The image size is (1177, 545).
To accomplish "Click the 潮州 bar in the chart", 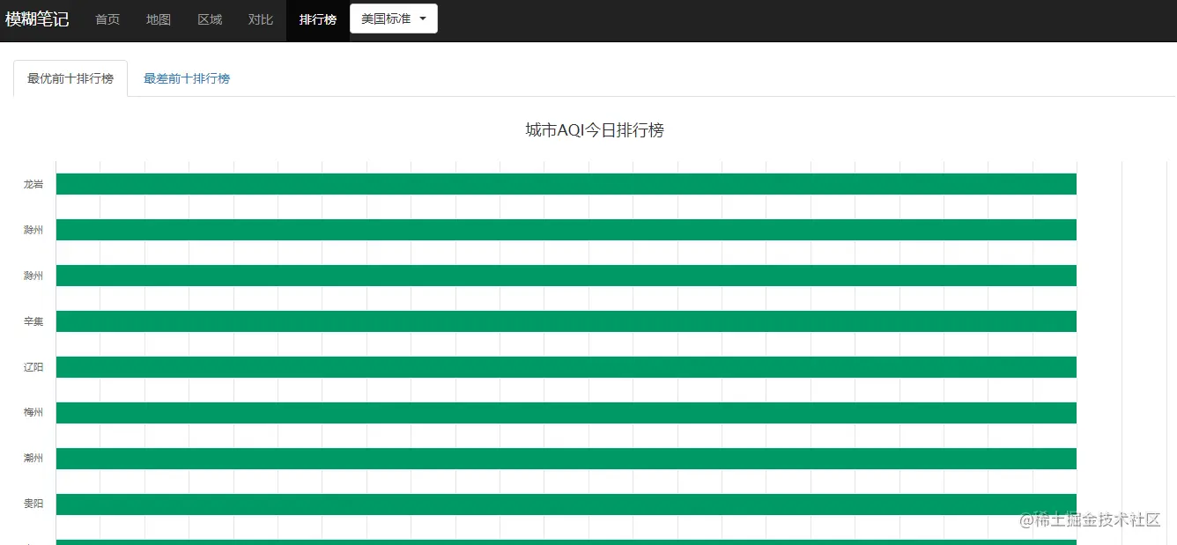I will point(566,459).
